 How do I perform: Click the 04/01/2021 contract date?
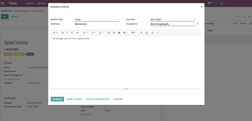[x=33, y=107]
